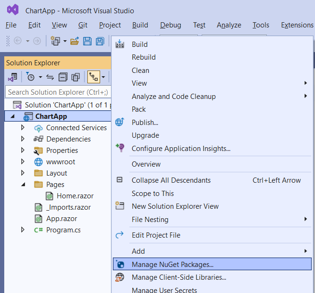This screenshot has height=293, width=315.
Task: Click the Open File folder icon
Action: [x=75, y=41]
